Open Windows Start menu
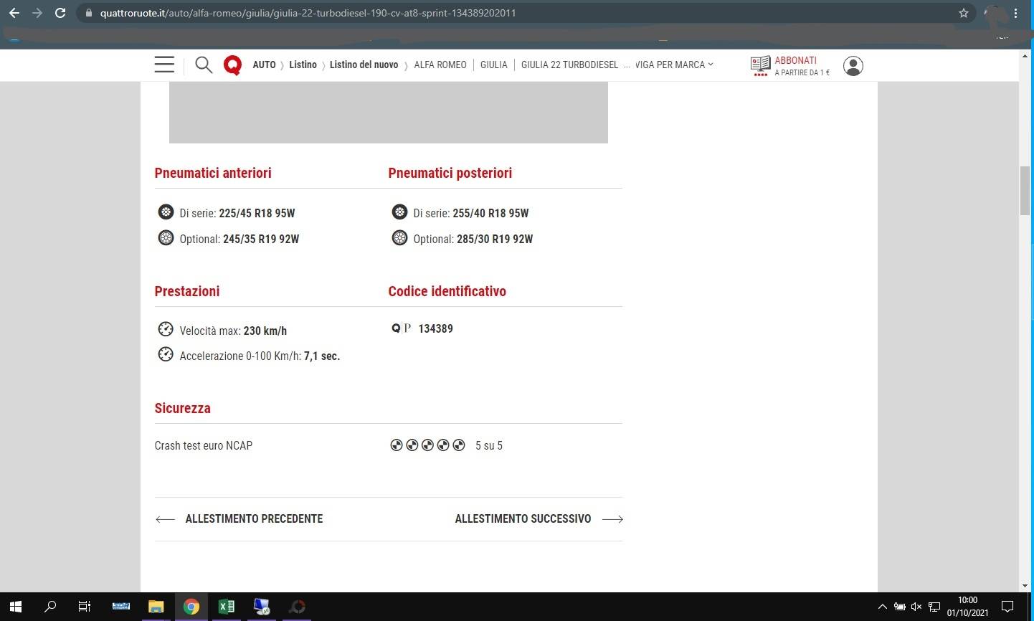The width and height of the screenshot is (1034, 621). [16, 607]
